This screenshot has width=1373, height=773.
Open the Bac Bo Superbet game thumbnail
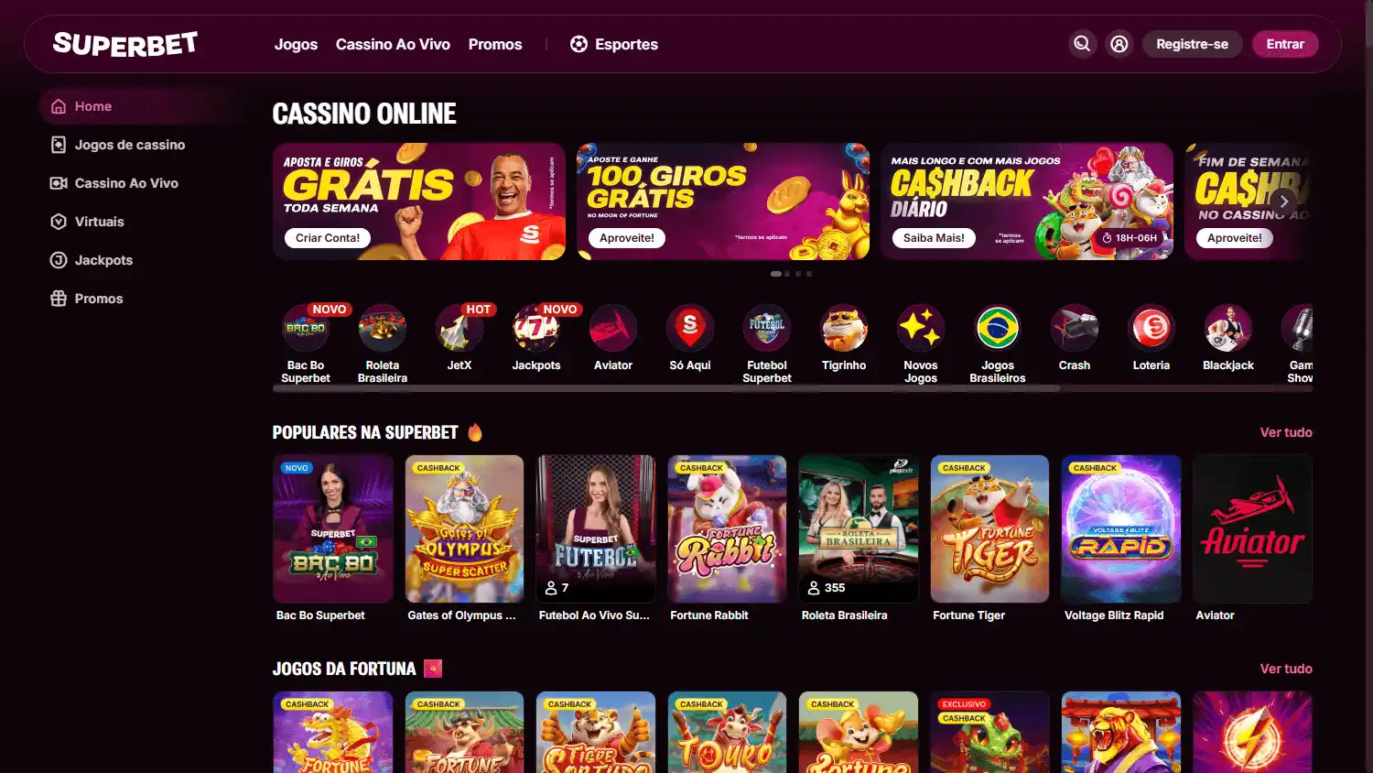tap(333, 528)
